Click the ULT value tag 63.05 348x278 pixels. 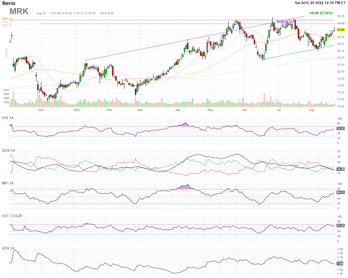coord(341,226)
